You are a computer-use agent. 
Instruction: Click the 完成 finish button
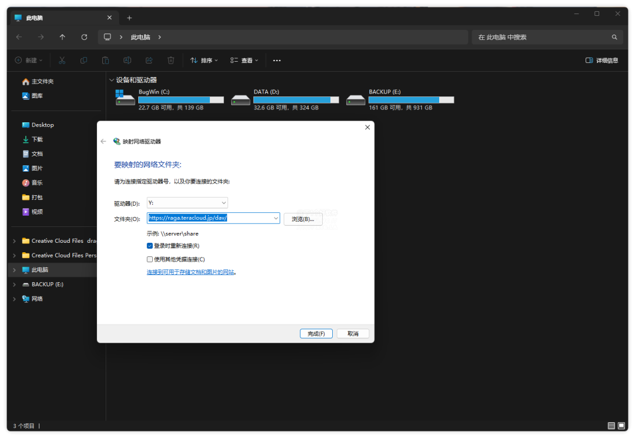(316, 333)
